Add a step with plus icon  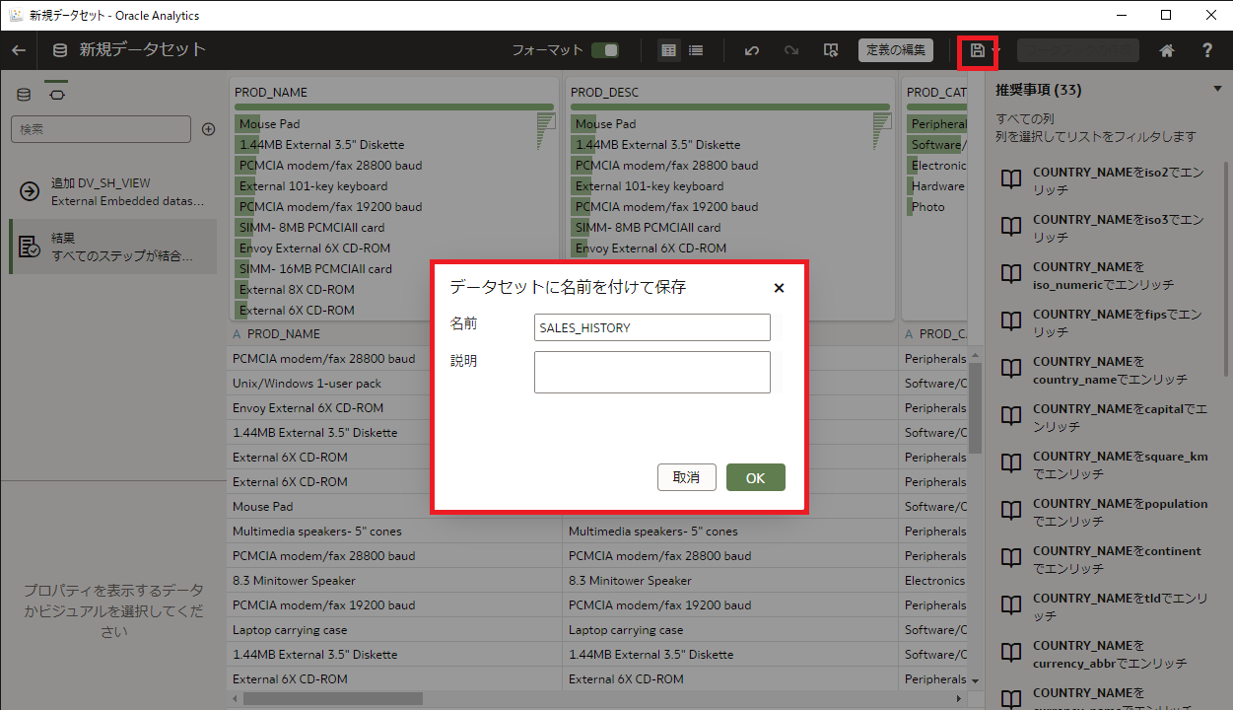pyautogui.click(x=208, y=129)
